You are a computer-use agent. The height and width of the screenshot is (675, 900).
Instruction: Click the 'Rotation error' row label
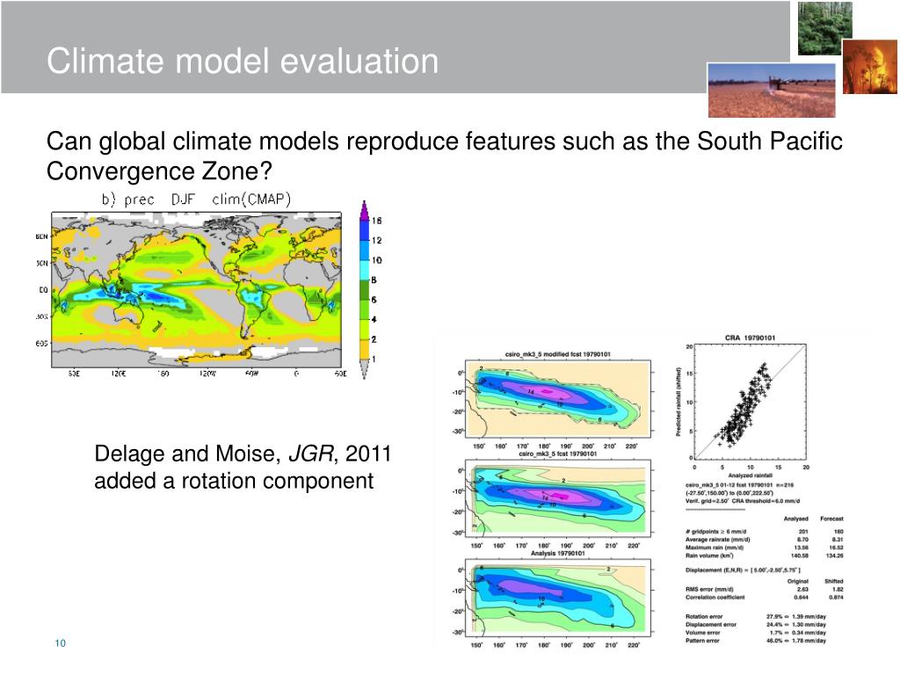[x=704, y=616]
